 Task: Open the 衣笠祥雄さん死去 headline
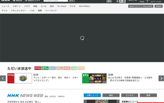pyautogui.click(x=24, y=102)
